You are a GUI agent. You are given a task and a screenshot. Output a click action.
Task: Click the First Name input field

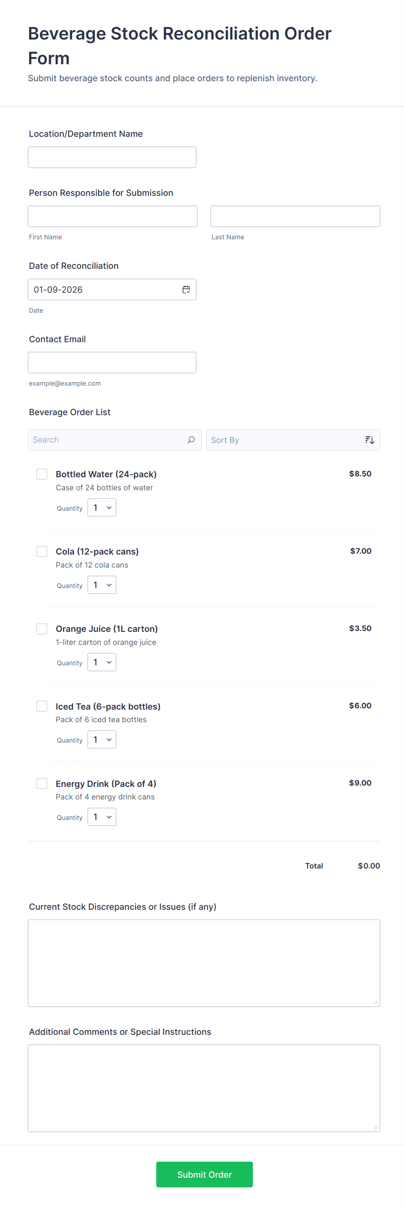point(112,216)
